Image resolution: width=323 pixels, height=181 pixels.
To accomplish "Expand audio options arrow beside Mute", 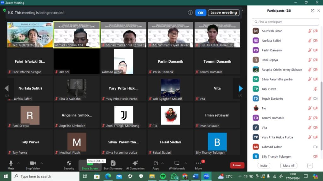I will 18,163.
